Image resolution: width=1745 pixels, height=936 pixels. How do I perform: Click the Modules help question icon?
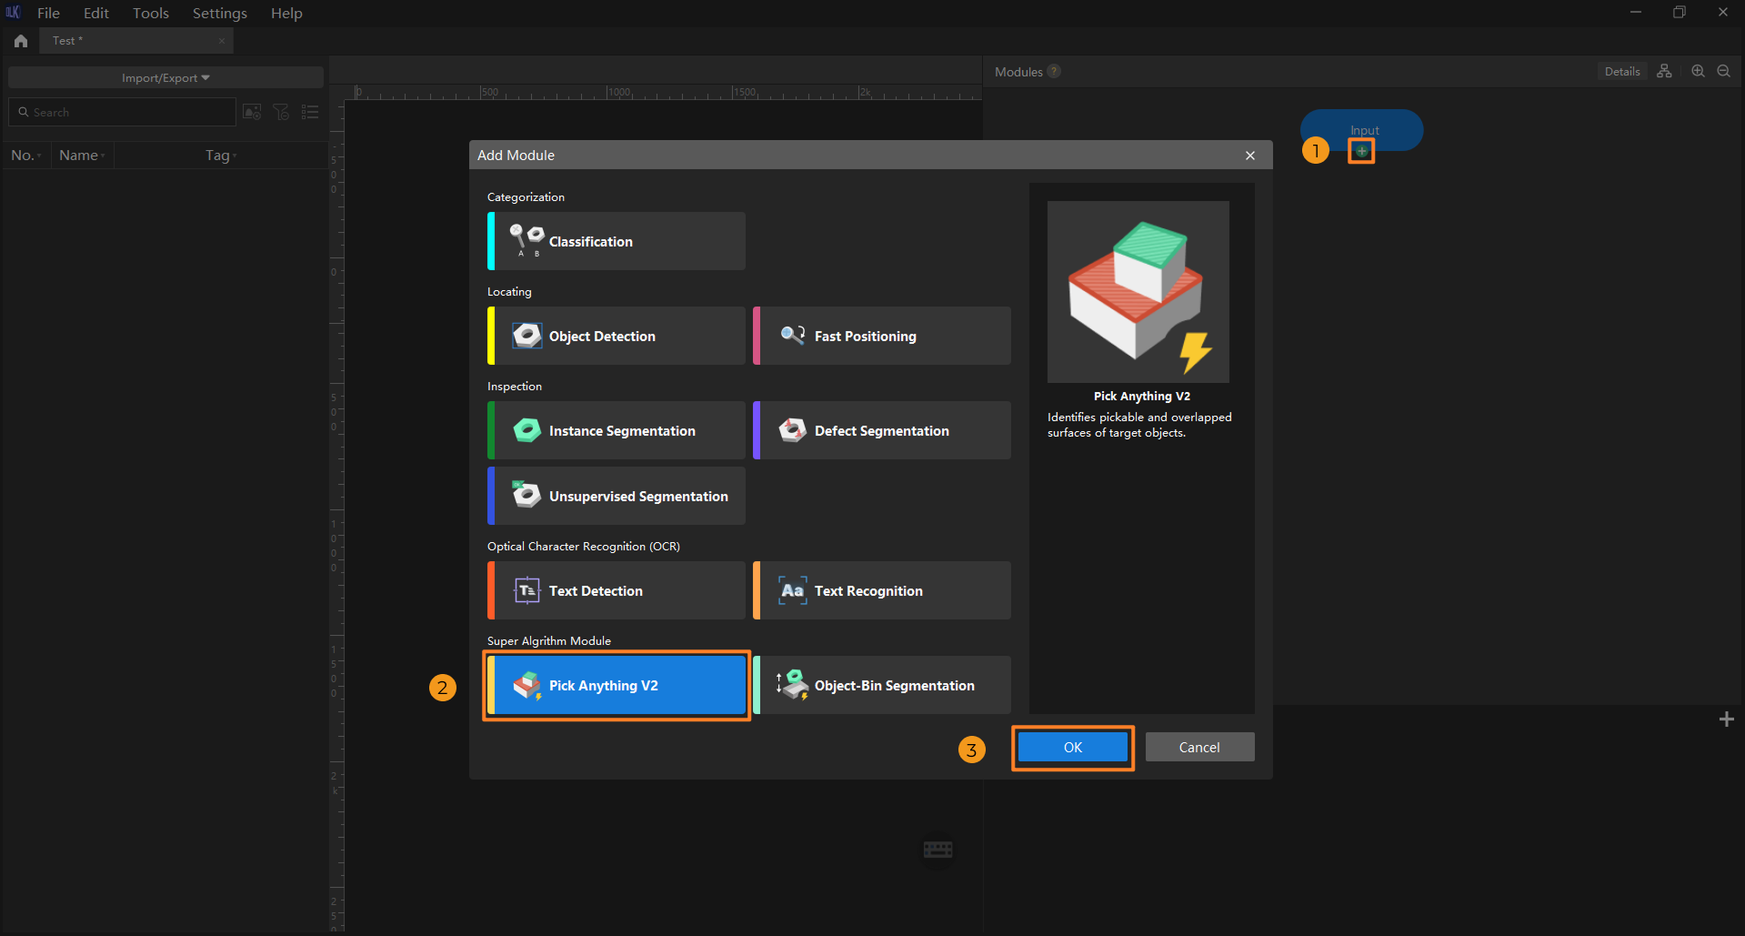pos(1054,71)
